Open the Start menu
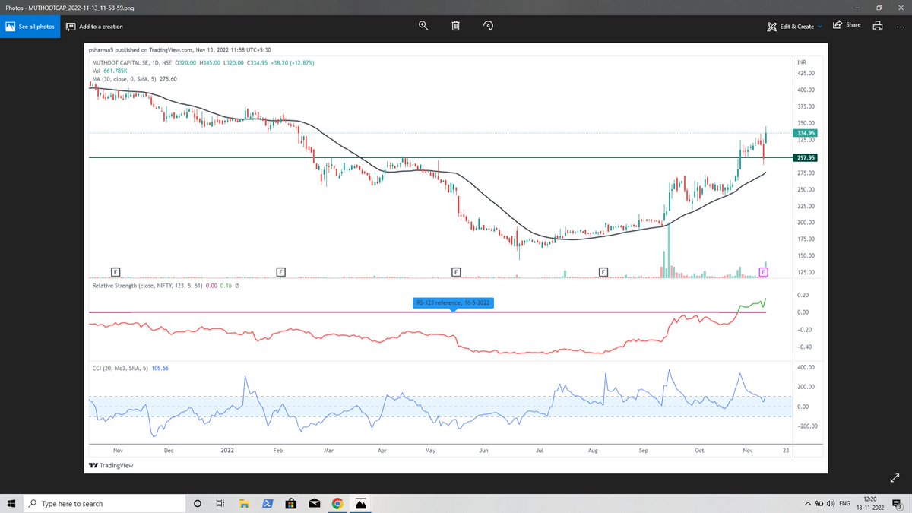Screen dimensions: 912x513 [x=11, y=502]
